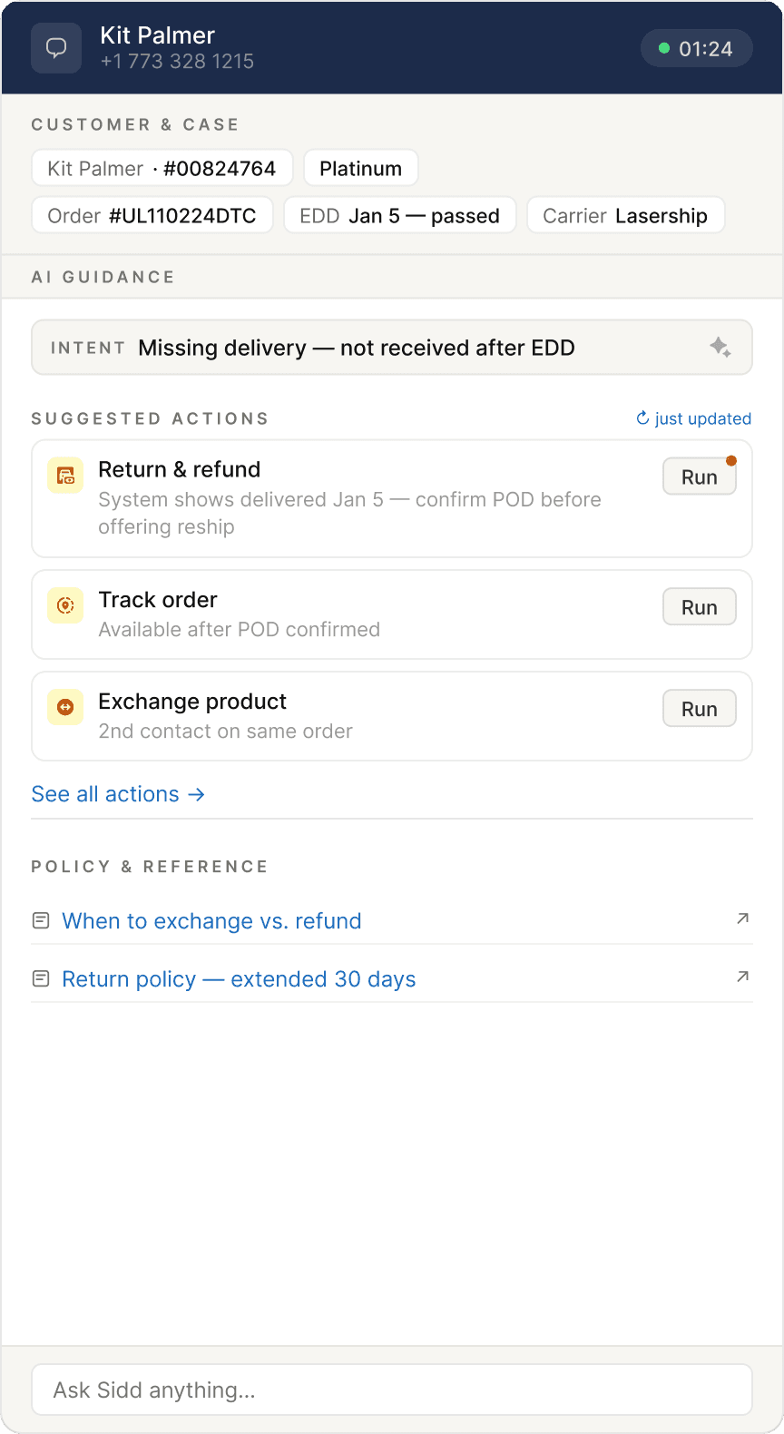Run the Exchange product action
This screenshot has height=1434, width=784.
pyautogui.click(x=699, y=710)
